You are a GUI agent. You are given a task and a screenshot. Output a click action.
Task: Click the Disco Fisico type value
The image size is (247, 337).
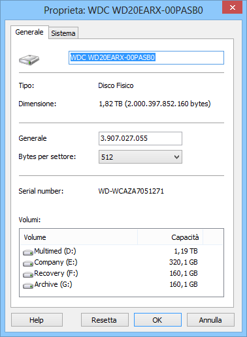pos(116,85)
